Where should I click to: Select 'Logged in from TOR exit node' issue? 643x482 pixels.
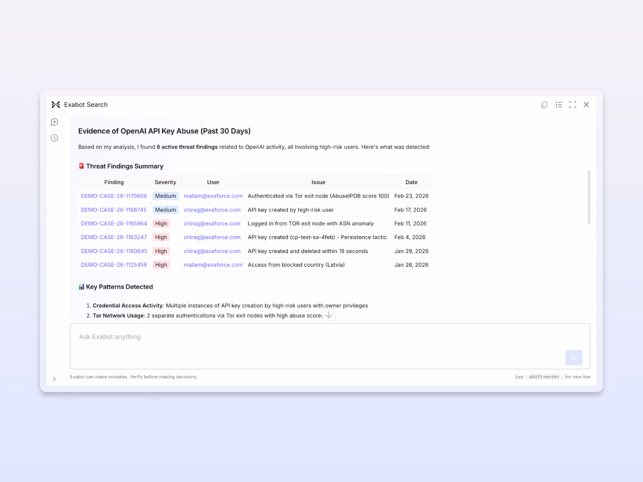[x=311, y=224]
